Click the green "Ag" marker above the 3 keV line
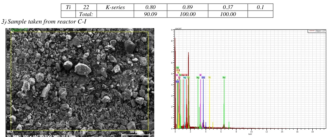Screen dimensions: 329x137 (198, 78)
